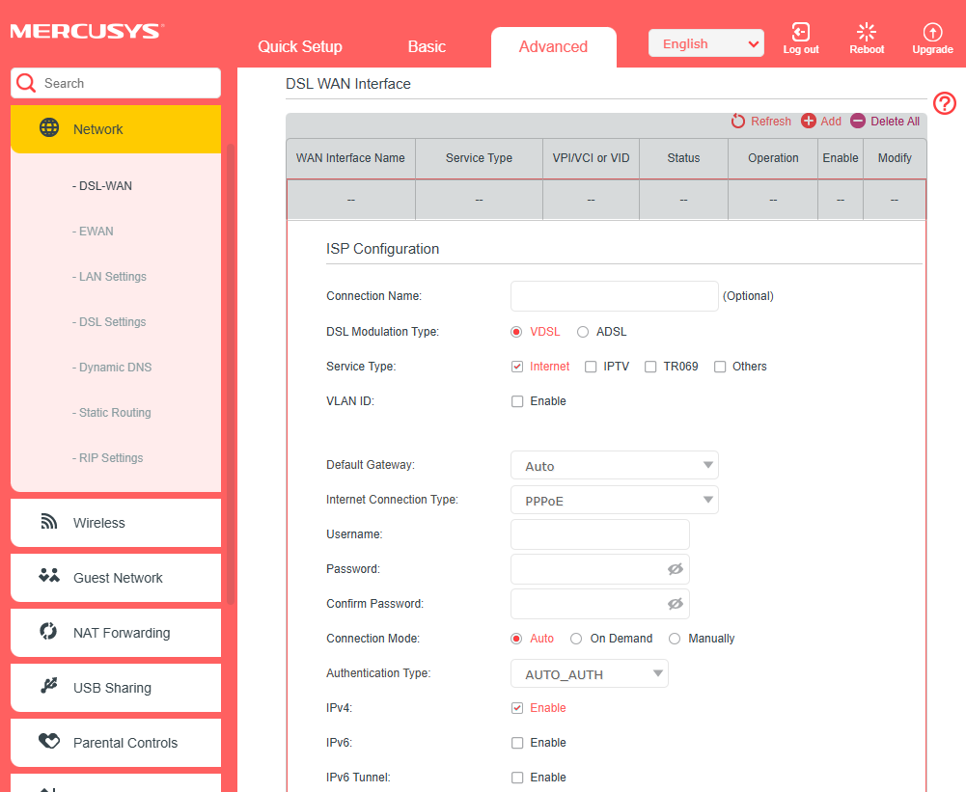The height and width of the screenshot is (792, 966).
Task: Open the English language dropdown
Action: point(706,43)
